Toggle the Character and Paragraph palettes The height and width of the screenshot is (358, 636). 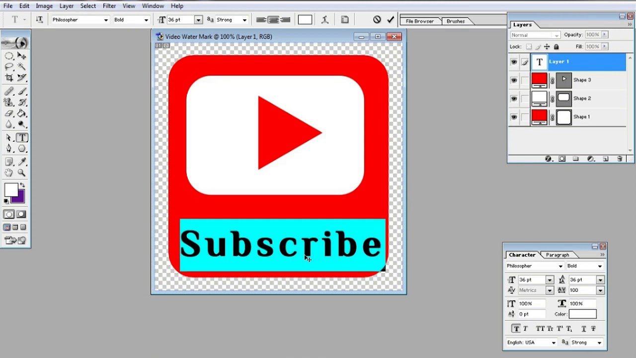[345, 20]
